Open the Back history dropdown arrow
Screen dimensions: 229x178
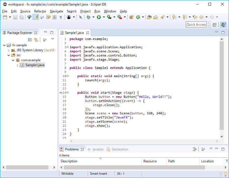(206, 17)
